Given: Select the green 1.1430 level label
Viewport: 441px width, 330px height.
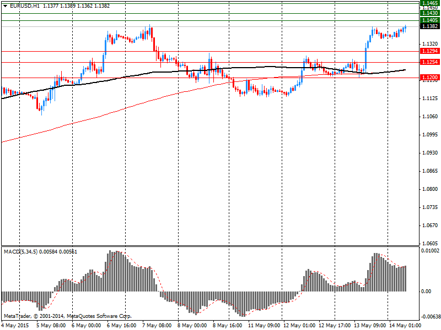Looking at the screenshot, I should point(430,13).
